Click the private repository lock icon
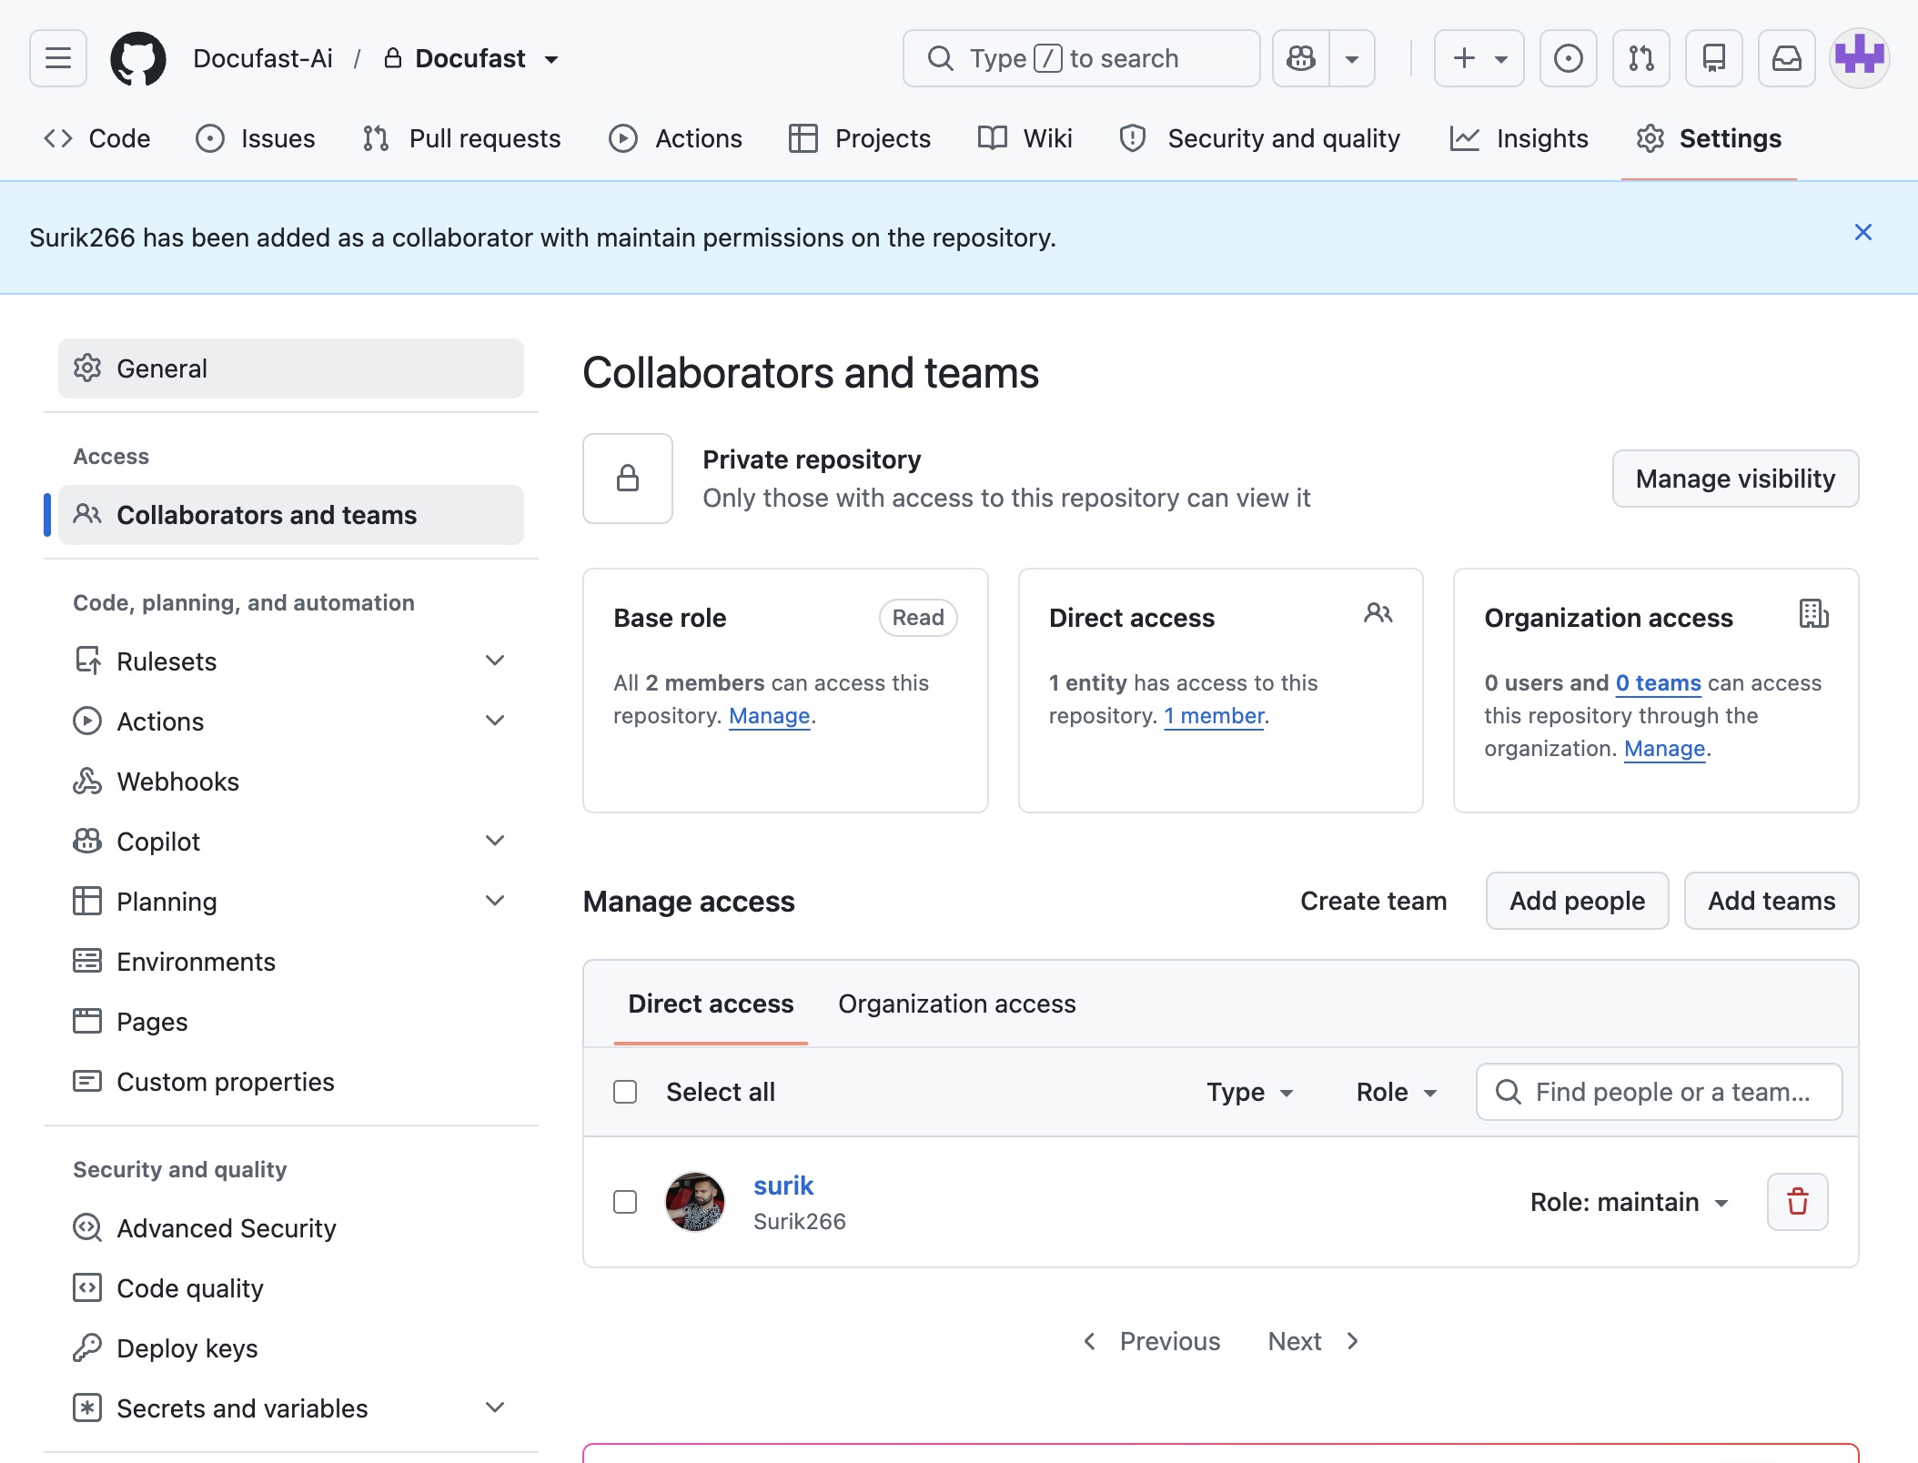The width and height of the screenshot is (1918, 1463). point(628,479)
